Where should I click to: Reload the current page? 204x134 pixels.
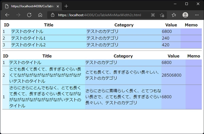coord(29,15)
